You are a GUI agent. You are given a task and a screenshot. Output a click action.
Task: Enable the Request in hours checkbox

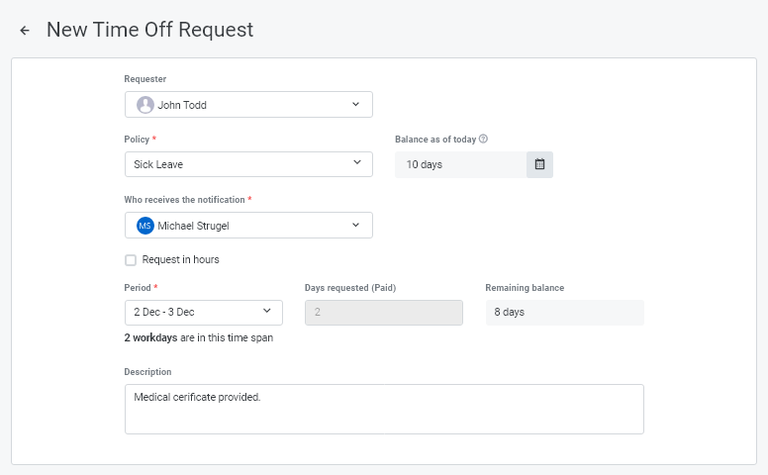[x=131, y=260]
